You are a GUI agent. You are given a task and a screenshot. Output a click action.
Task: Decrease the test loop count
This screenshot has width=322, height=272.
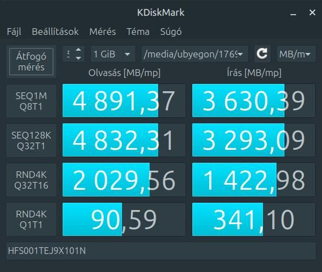(78, 58)
